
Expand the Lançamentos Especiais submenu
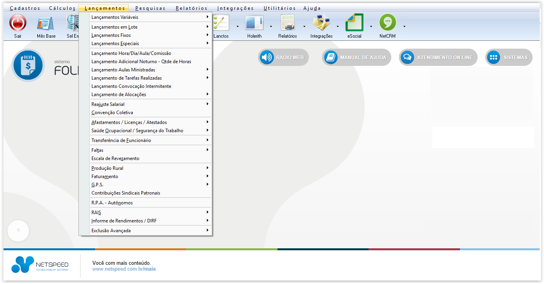[x=151, y=44]
